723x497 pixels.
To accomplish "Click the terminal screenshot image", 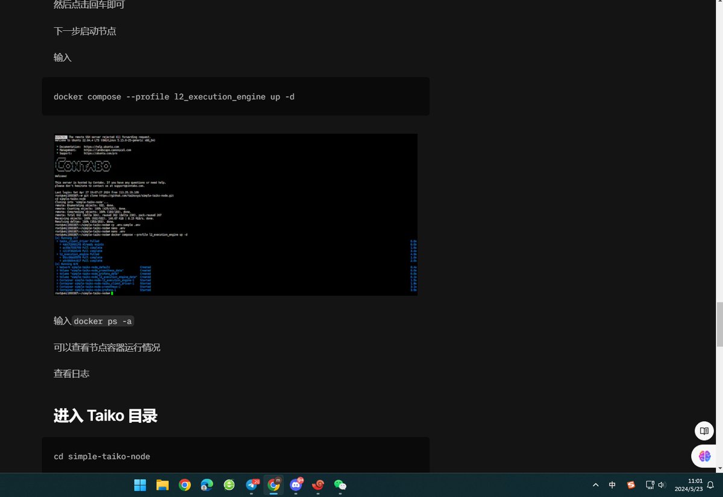I will click(x=236, y=214).
